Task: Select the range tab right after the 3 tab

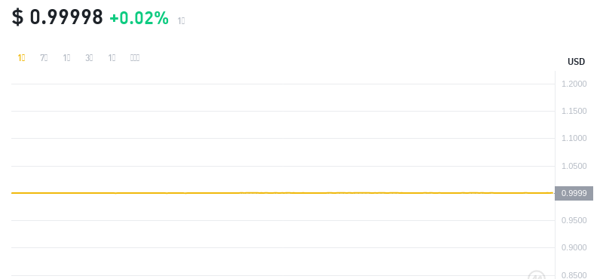Action: coord(112,58)
